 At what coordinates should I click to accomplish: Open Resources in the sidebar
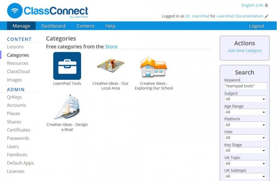tap(18, 63)
